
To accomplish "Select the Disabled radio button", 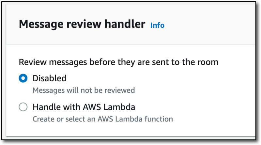I will click(23, 78).
